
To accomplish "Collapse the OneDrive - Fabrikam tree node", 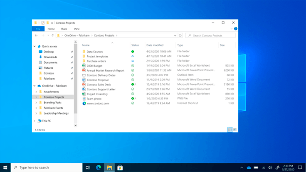I will [35, 86].
